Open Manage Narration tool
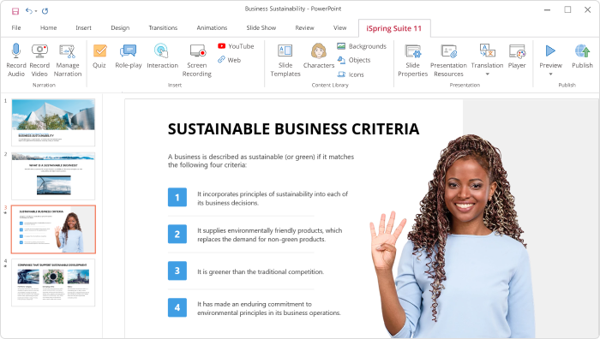 [x=68, y=61]
